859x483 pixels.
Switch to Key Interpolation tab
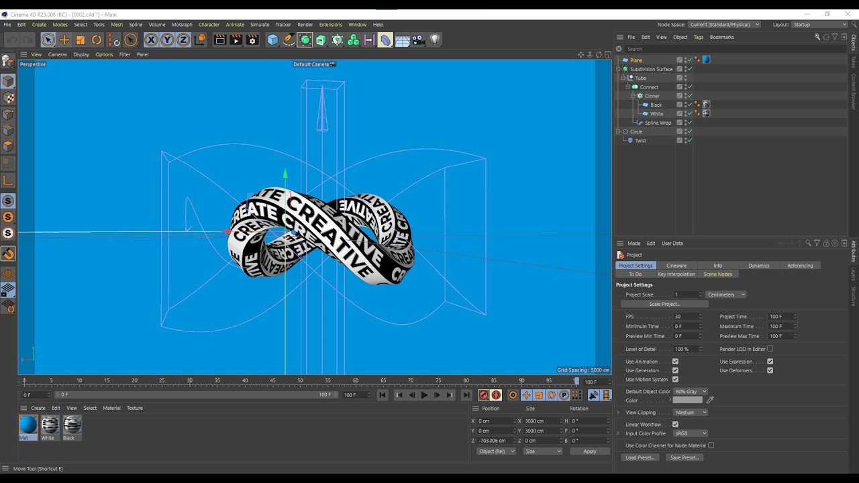click(676, 274)
